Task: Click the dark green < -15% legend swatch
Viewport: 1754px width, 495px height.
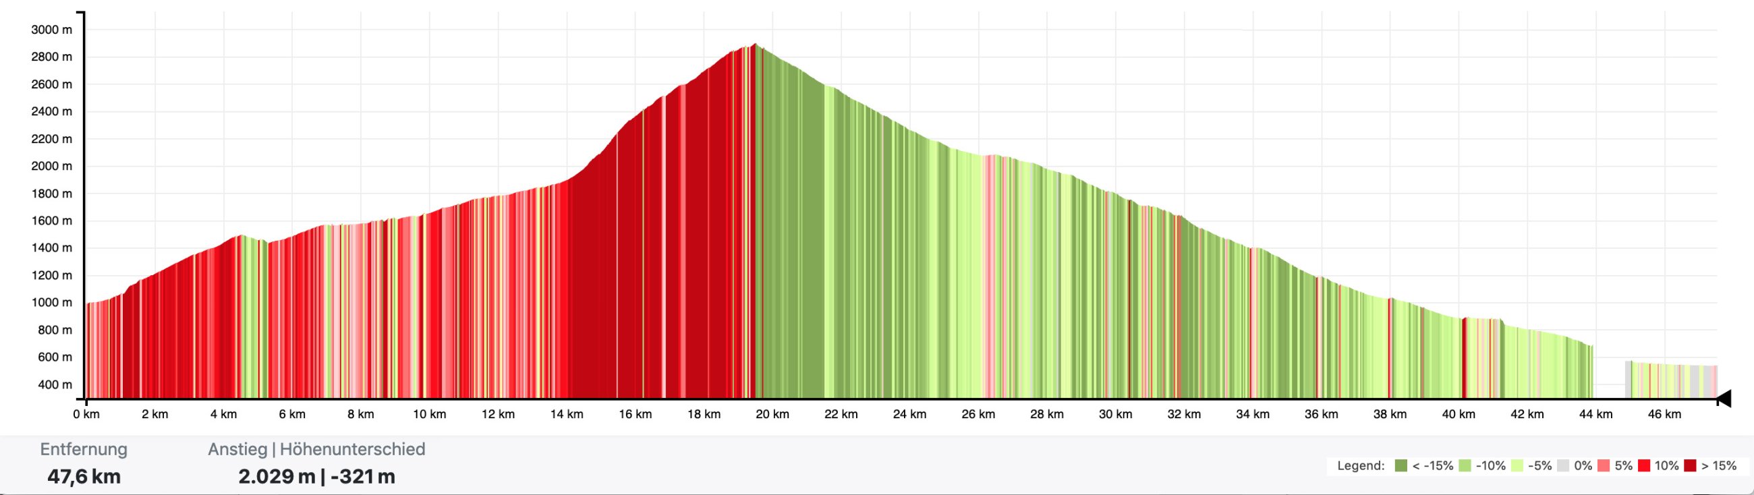Action: click(x=1401, y=466)
